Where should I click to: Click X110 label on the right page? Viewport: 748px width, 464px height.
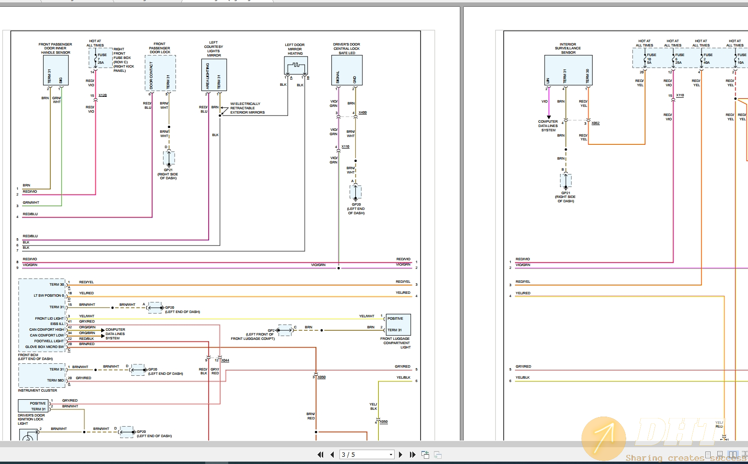coord(680,95)
